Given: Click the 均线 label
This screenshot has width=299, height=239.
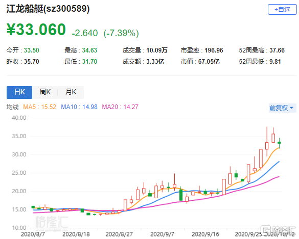Looking at the screenshot, I should 13,107.
